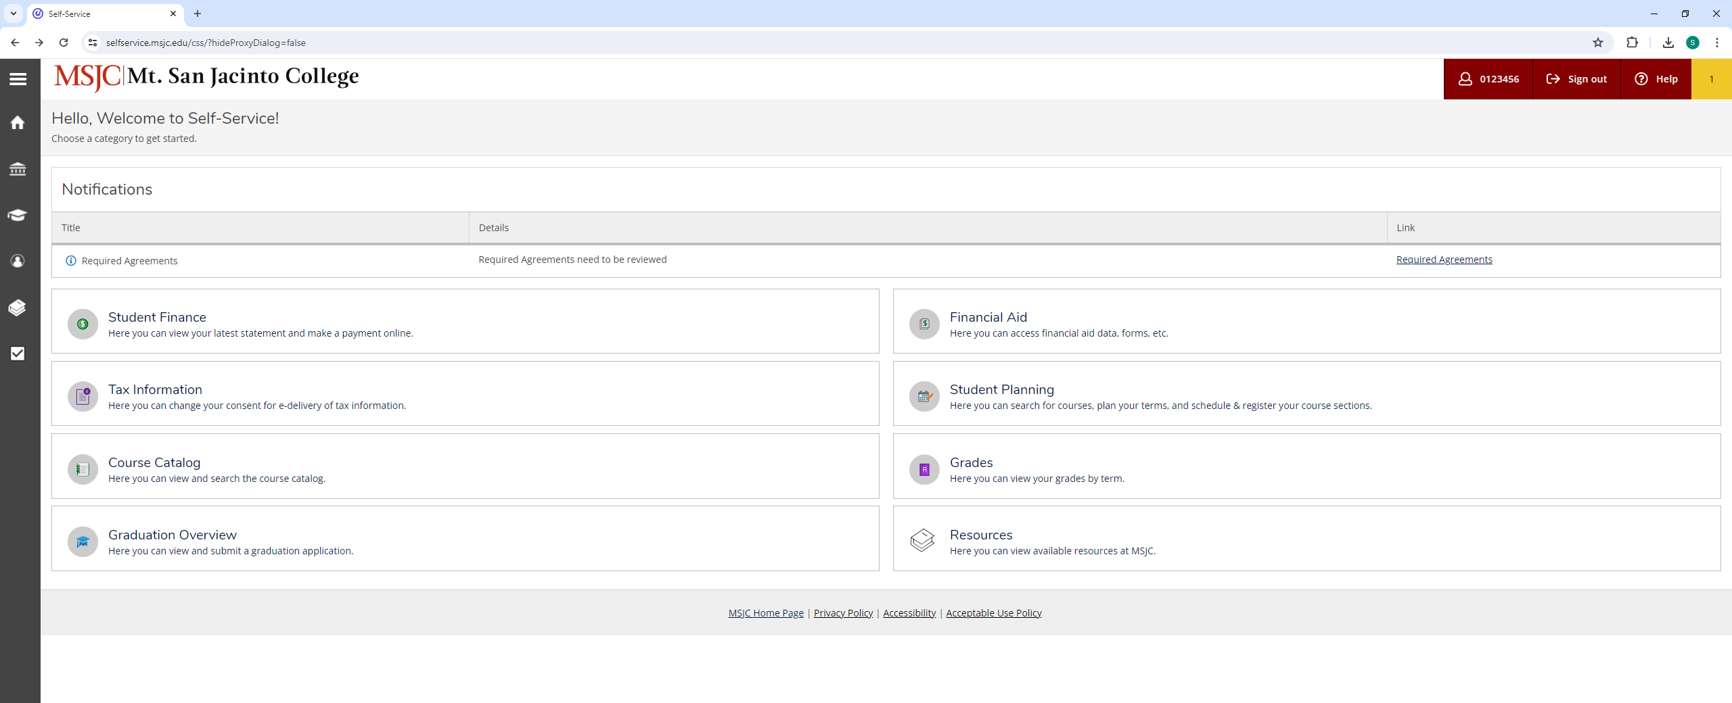Open the Privacy Policy footer link
Image resolution: width=1732 pixels, height=703 pixels.
(843, 613)
